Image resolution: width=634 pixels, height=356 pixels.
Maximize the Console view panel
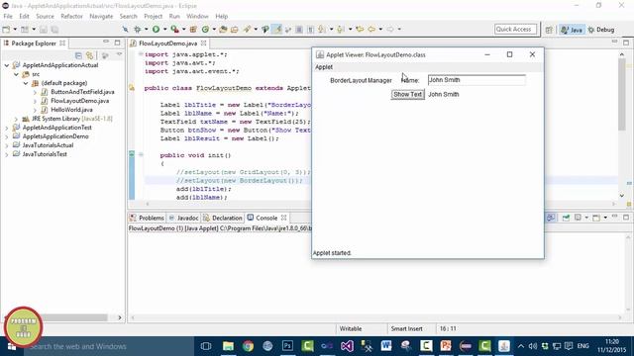point(626,218)
